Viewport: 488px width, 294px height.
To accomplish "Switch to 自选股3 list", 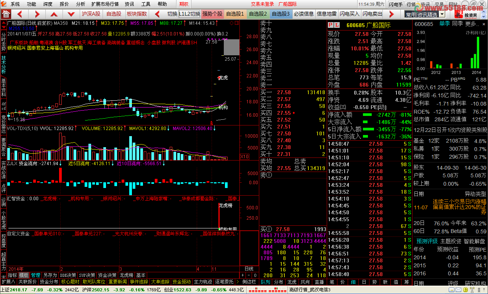I will point(281,14).
